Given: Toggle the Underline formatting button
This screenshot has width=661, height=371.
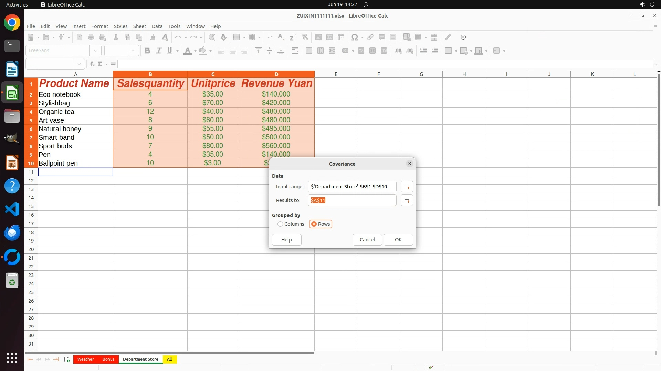Looking at the screenshot, I should point(170,51).
